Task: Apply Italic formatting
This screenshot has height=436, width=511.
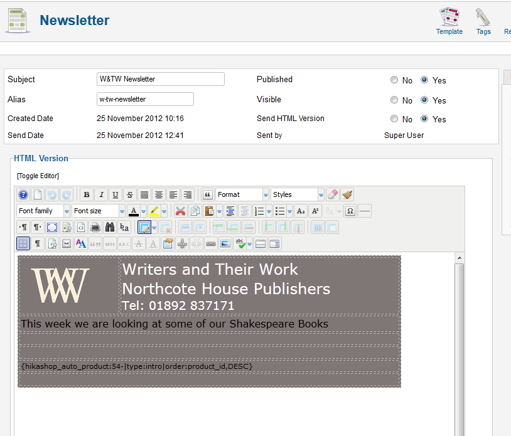Action: 101,194
